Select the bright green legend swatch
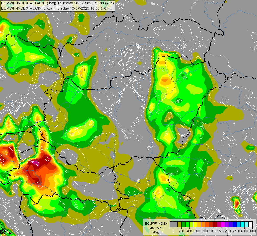The image size is (257, 236). pyautogui.click(x=187, y=224)
